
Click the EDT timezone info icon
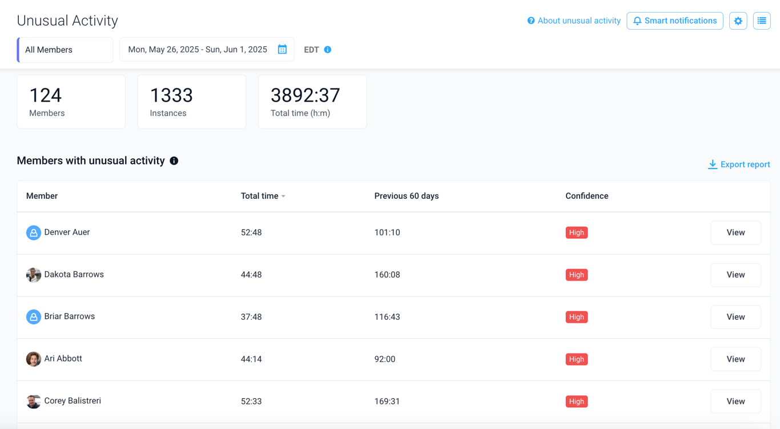[x=328, y=50]
